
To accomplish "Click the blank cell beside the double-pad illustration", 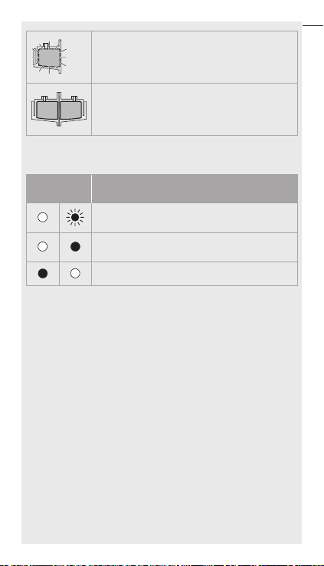I will [195, 110].
